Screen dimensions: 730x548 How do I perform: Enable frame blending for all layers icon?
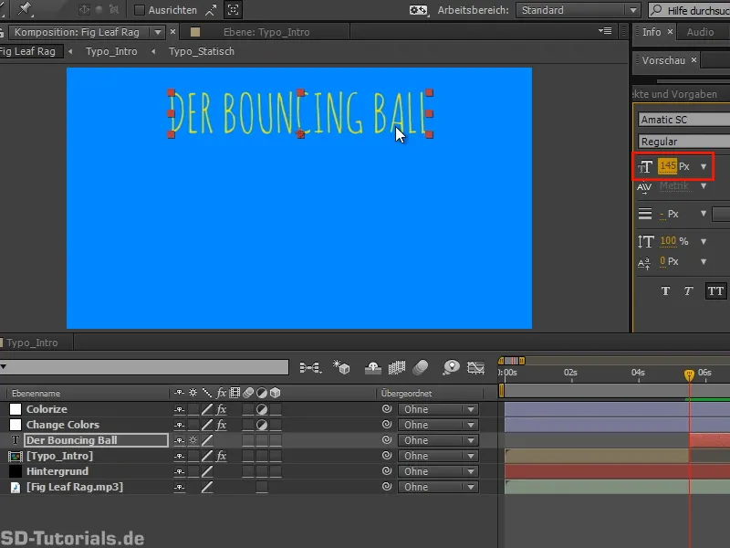[x=397, y=368]
